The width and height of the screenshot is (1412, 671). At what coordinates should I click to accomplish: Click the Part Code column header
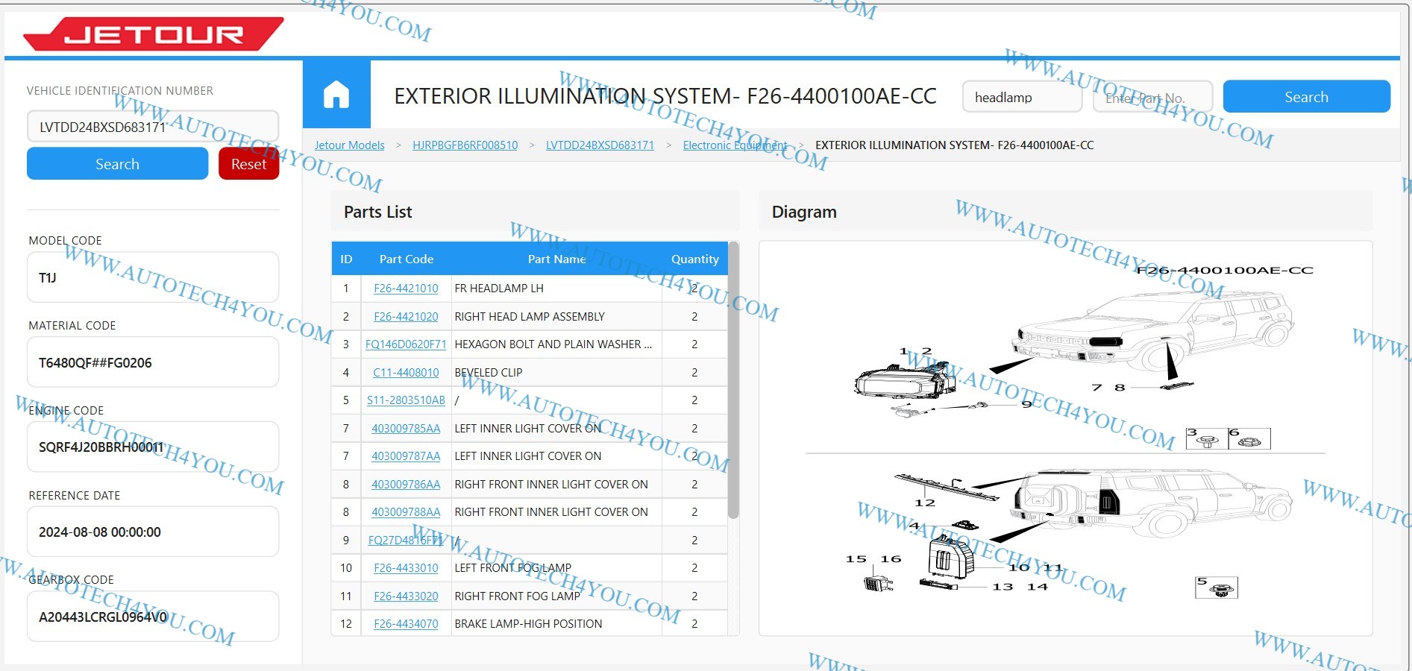click(406, 259)
